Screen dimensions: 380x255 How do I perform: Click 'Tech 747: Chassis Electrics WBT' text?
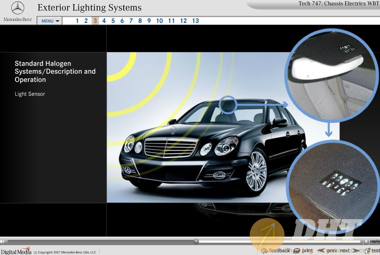click(x=339, y=4)
